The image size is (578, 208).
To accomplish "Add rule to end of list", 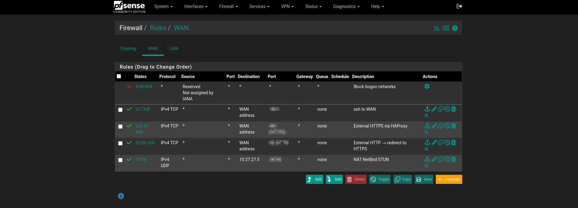I will [x=334, y=179].
